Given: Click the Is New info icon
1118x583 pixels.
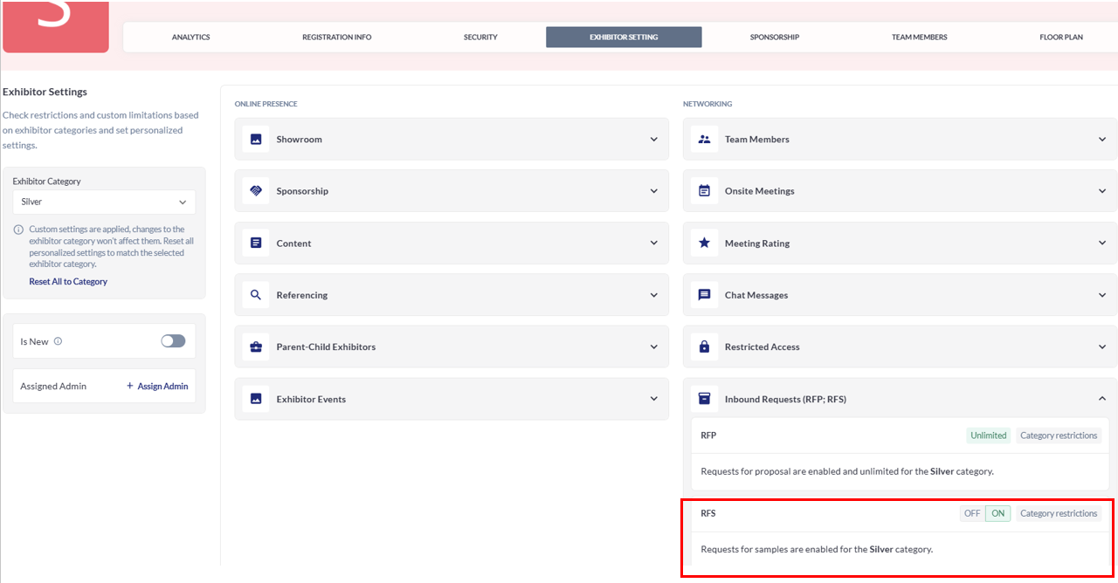Looking at the screenshot, I should pyautogui.click(x=59, y=341).
